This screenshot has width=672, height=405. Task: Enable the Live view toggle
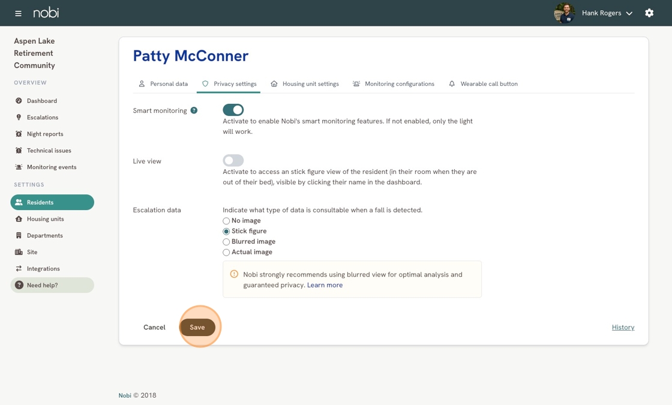point(233,160)
